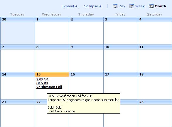This screenshot has height=127, width=172.
Task: Open day 21 date header
Action: (x=18, y=102)
